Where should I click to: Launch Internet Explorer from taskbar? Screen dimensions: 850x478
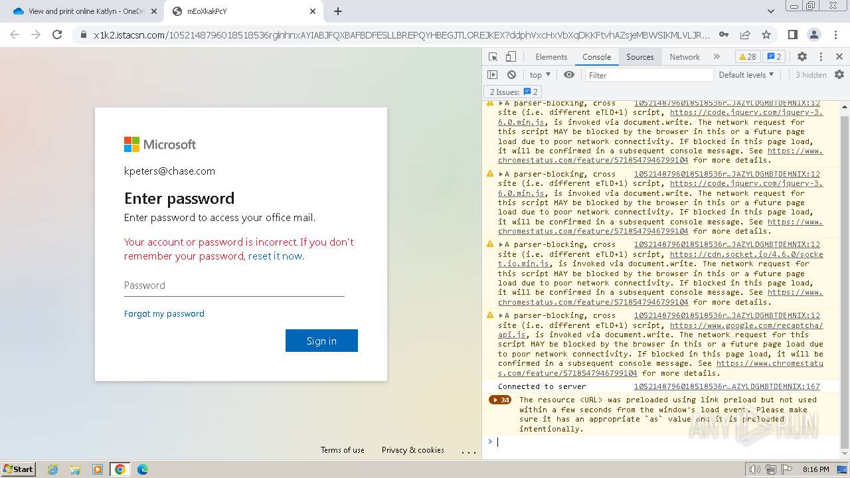(x=52, y=469)
